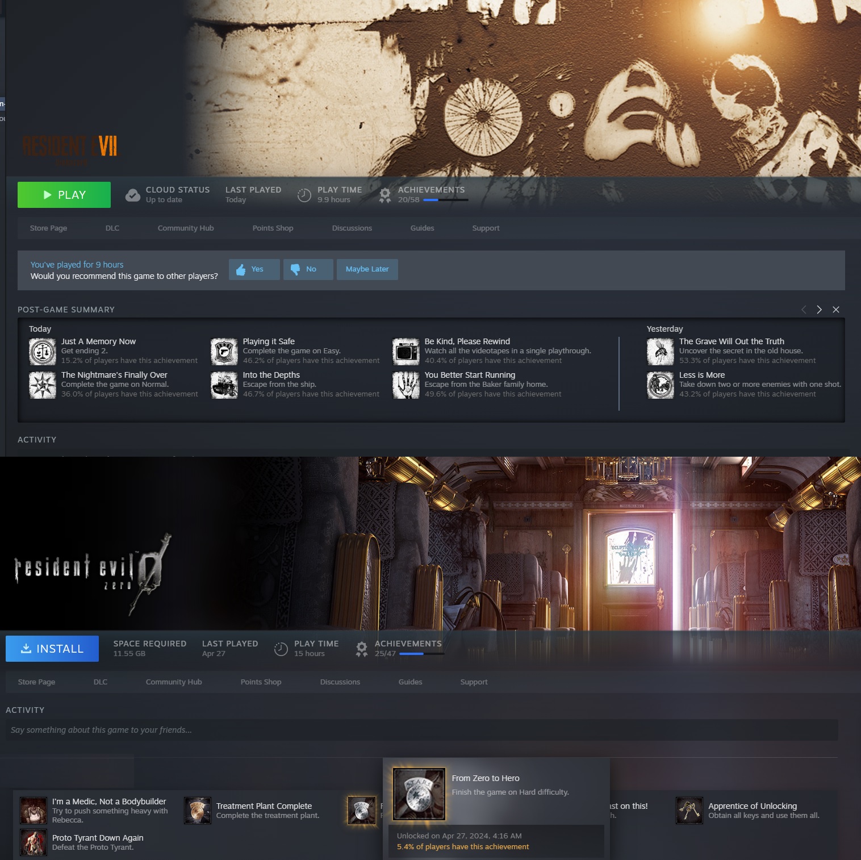The image size is (861, 860).
Task: Click the blue INSTALL button
Action: coord(52,649)
